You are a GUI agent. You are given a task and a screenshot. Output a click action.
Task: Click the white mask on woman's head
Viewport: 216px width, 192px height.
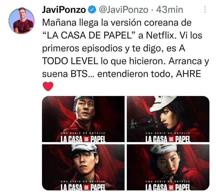click(162, 103)
